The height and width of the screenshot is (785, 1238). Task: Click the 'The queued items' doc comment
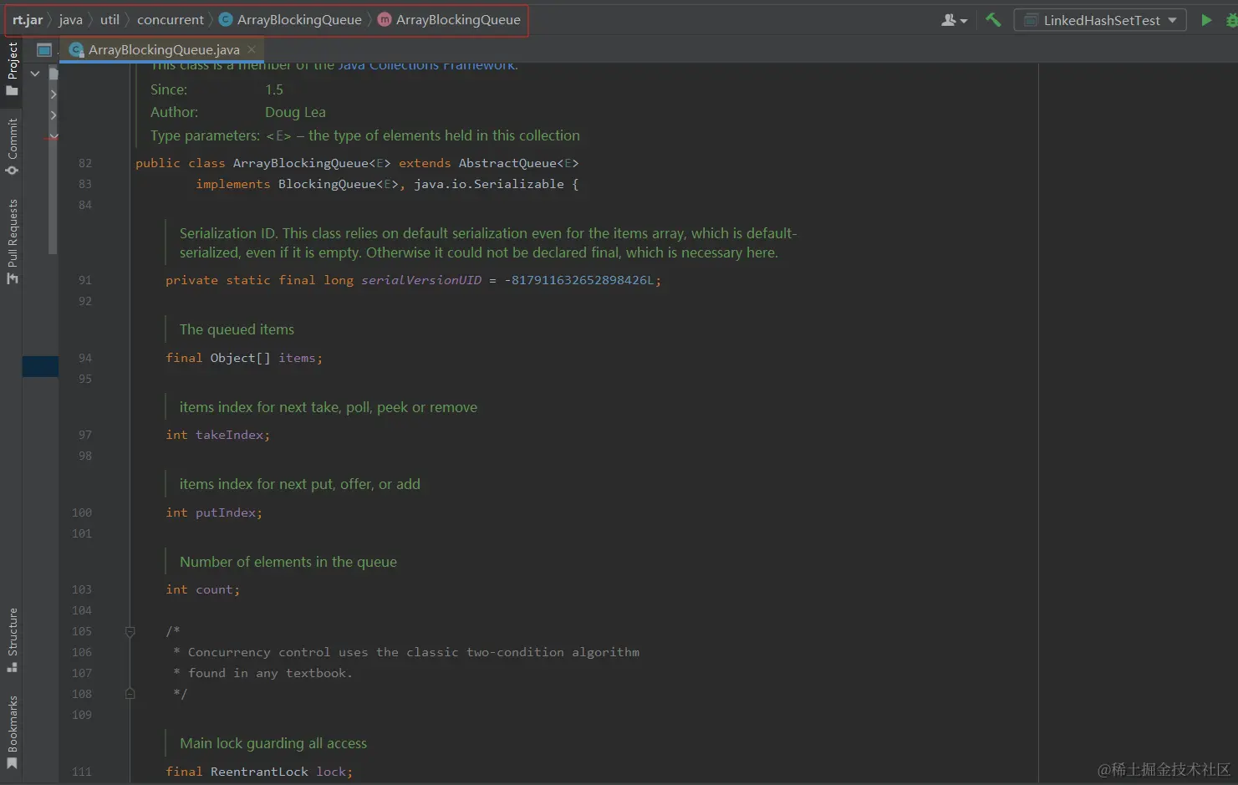pyautogui.click(x=237, y=329)
